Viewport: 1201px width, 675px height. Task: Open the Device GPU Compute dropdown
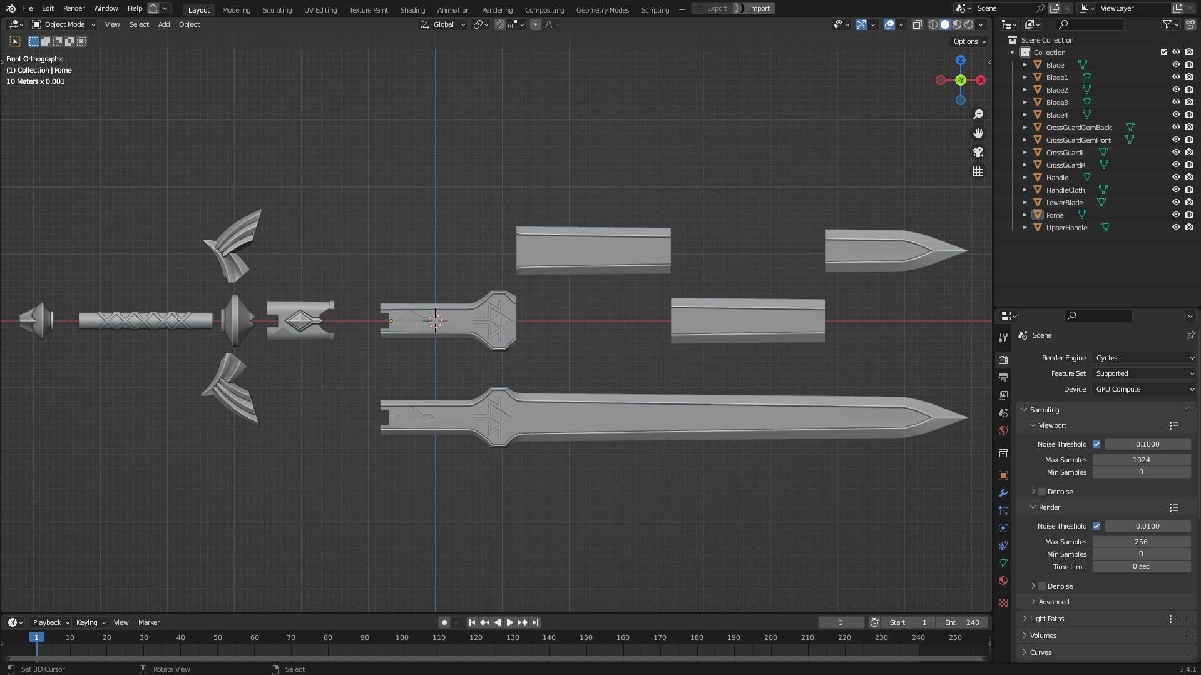(1145, 389)
